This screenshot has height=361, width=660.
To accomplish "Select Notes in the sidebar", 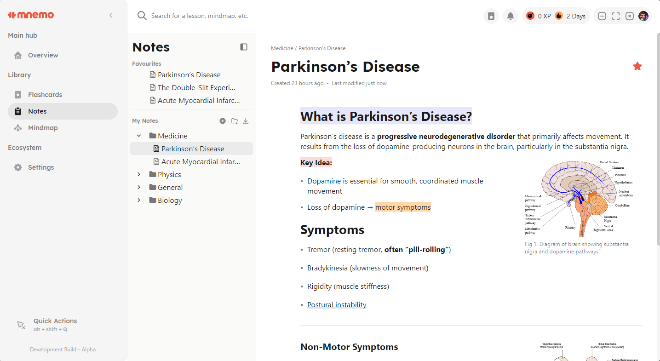I will (63, 111).
